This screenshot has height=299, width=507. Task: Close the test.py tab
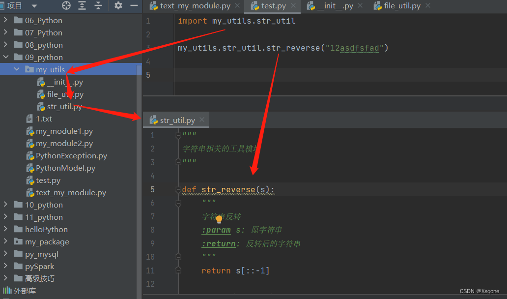293,5
